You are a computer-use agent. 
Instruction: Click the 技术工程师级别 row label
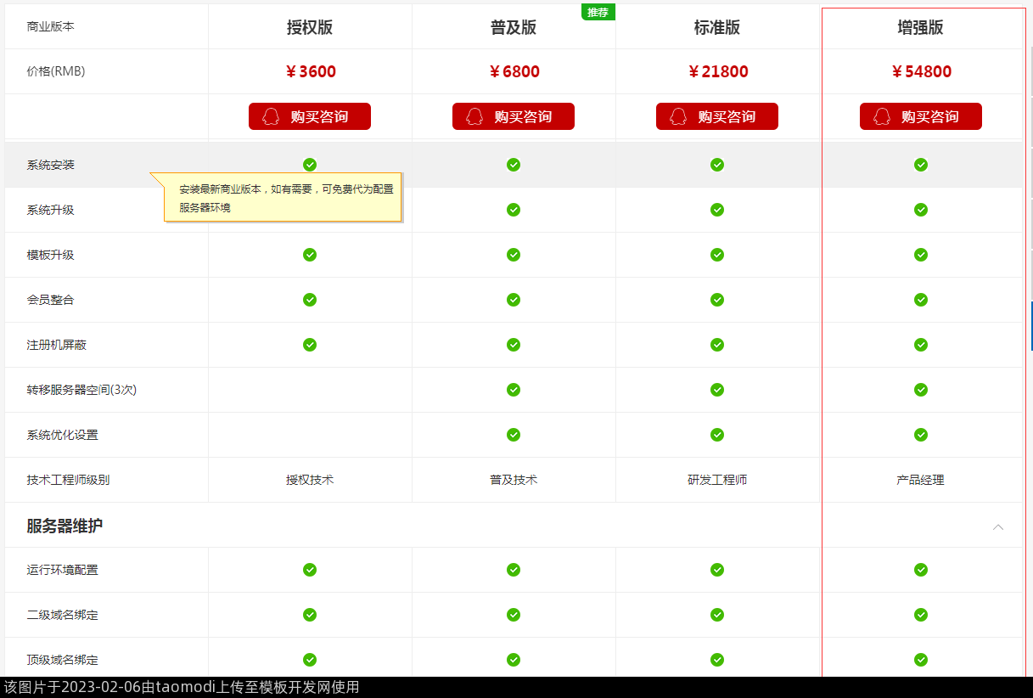tap(68, 480)
